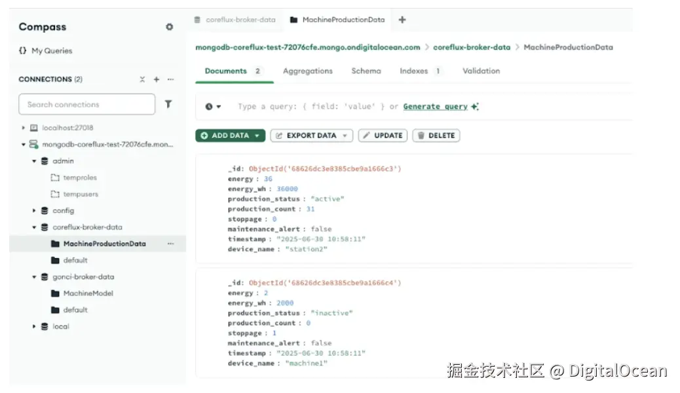Click the MachineProductionData folder icon in sidebar
This screenshot has height=393, width=680.
tap(55, 244)
